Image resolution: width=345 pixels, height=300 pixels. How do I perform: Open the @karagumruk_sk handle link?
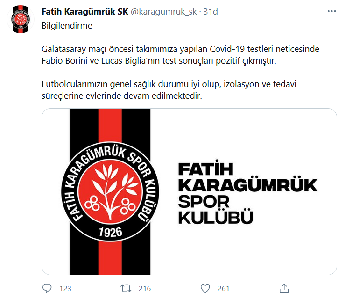[164, 12]
